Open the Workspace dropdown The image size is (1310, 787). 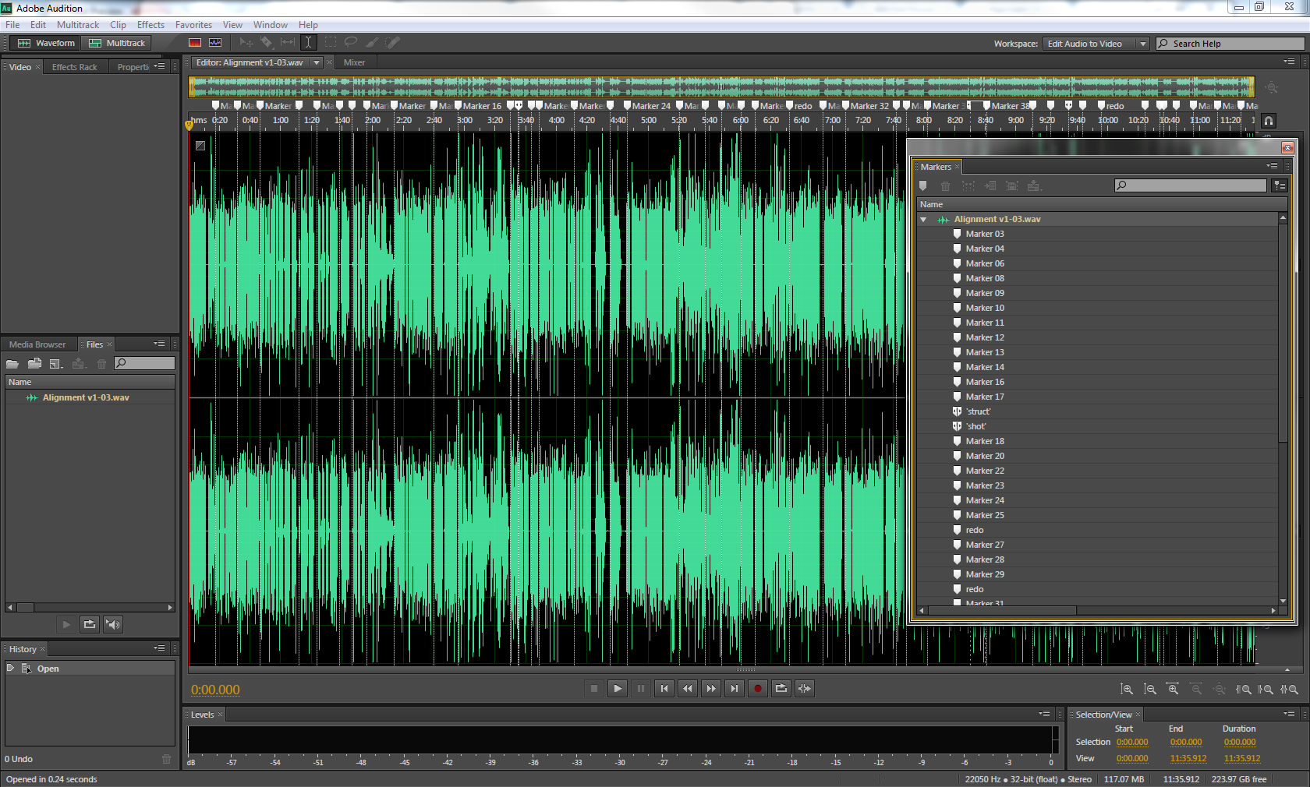point(1096,44)
